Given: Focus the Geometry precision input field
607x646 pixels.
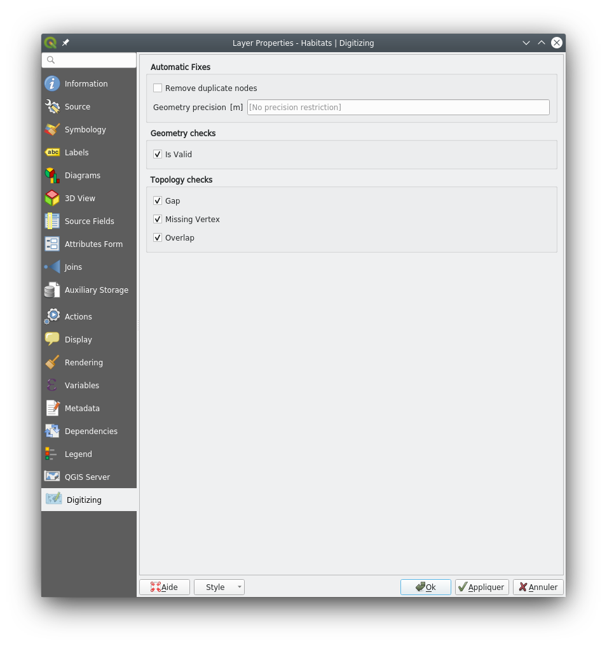Looking at the screenshot, I should coord(398,107).
